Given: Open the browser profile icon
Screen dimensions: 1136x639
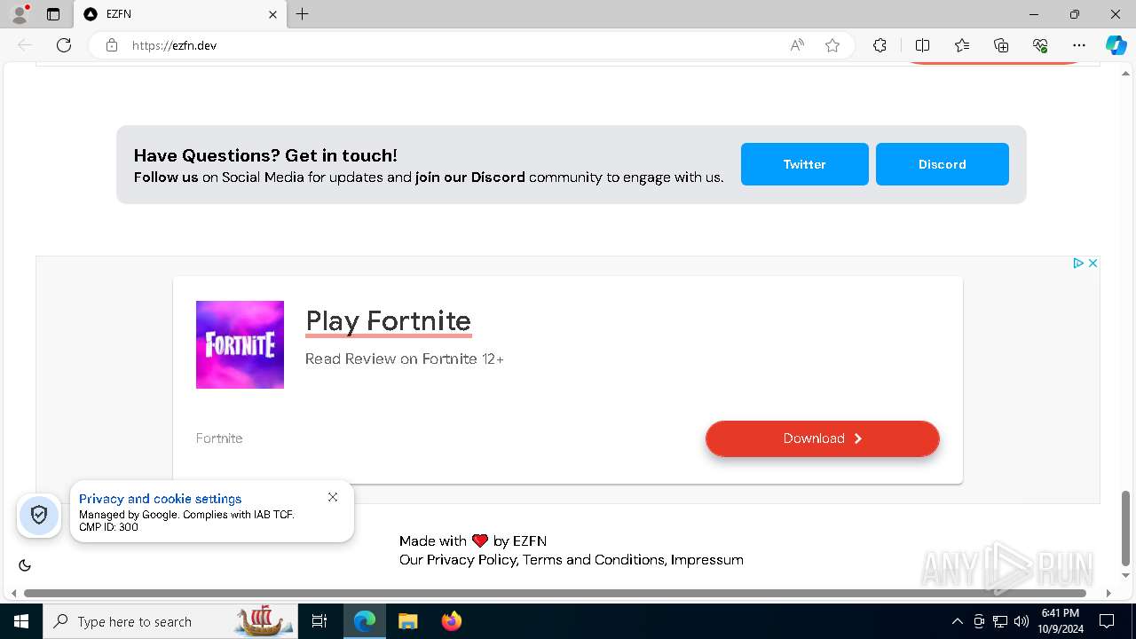Looking at the screenshot, I should tap(19, 14).
